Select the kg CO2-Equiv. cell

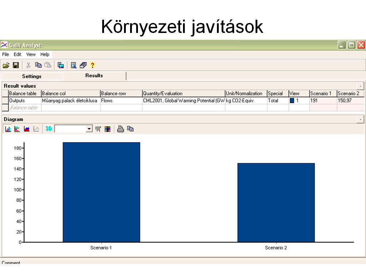click(x=246, y=101)
